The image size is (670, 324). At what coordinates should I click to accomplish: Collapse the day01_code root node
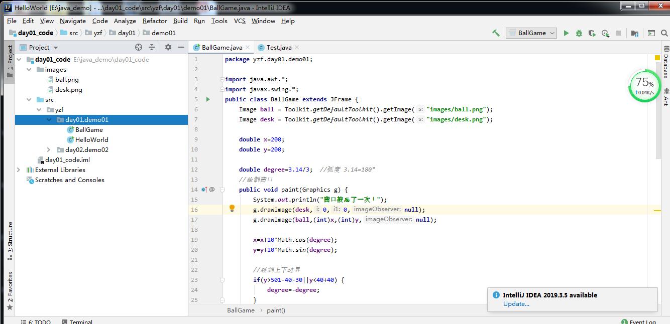click(x=19, y=59)
